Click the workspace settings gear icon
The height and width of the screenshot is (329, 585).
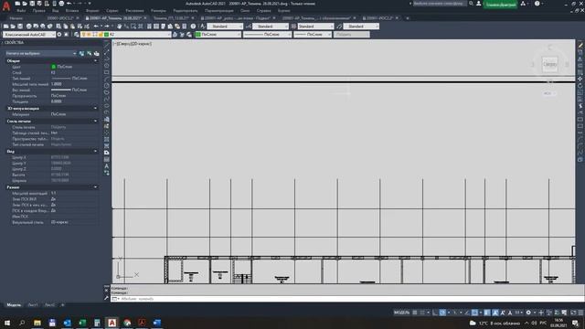tap(59, 35)
